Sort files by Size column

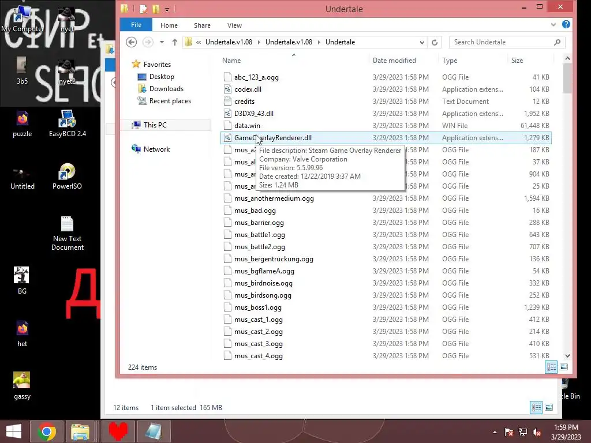pyautogui.click(x=517, y=60)
